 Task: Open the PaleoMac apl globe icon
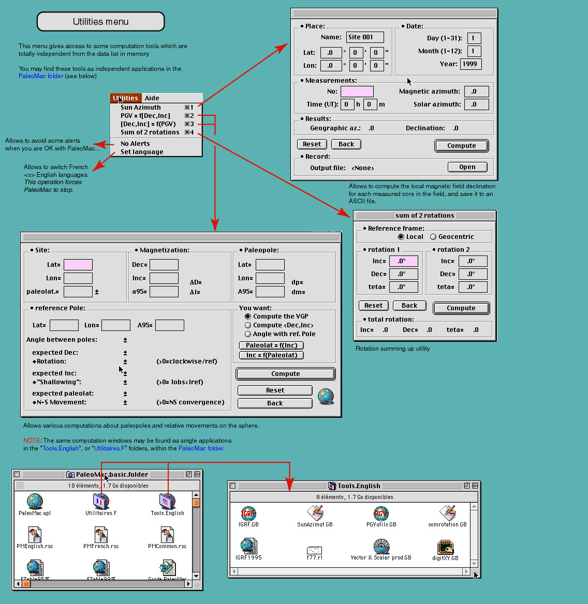tap(35, 501)
